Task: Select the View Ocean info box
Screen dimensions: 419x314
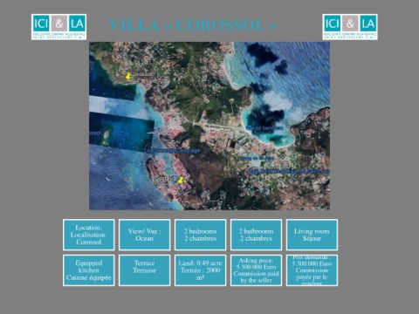Action: [144, 235]
